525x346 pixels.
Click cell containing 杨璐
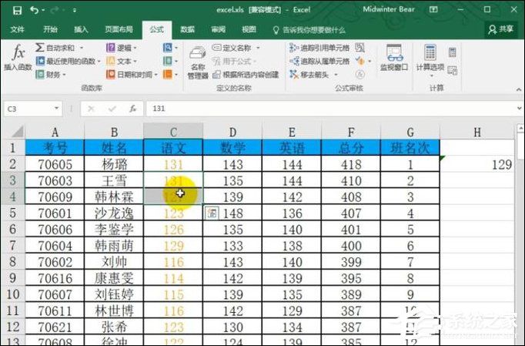pos(114,164)
